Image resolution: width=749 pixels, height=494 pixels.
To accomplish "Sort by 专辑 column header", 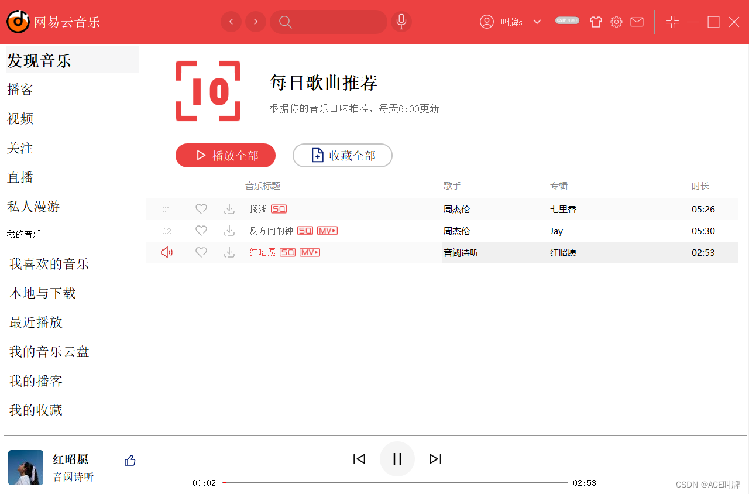I will pos(559,186).
